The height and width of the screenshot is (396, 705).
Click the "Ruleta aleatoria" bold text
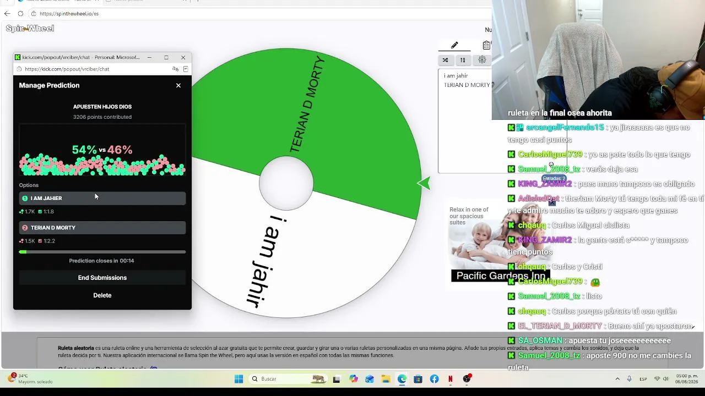click(76, 348)
